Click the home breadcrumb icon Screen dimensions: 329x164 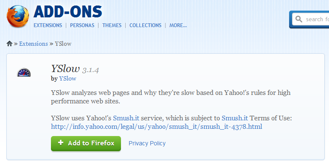coord(9,44)
